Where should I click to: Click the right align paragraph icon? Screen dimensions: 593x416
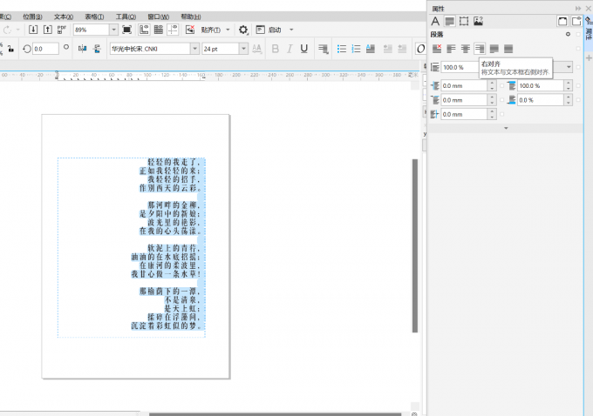[480, 48]
